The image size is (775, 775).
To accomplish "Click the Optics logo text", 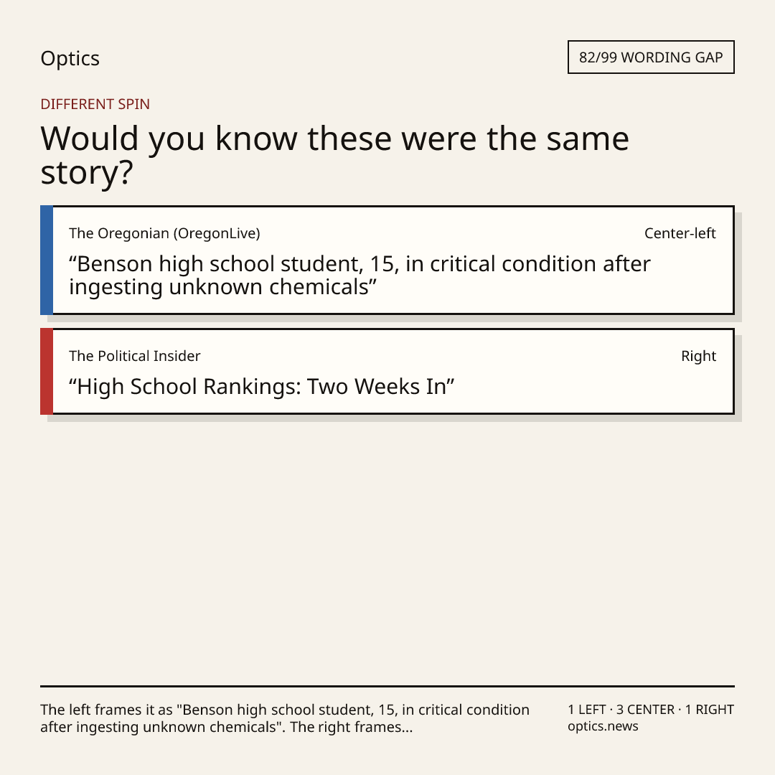I will tap(70, 58).
